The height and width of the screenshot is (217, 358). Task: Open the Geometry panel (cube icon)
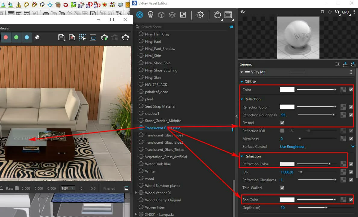[x=161, y=15]
